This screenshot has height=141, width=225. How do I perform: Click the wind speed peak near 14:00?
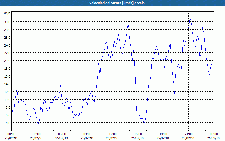pyautogui.click(x=128, y=23)
